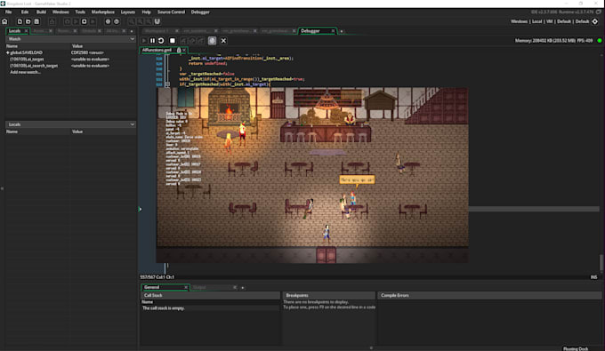
Task: Open Game Options toolbar icon
Action: coord(108,21)
